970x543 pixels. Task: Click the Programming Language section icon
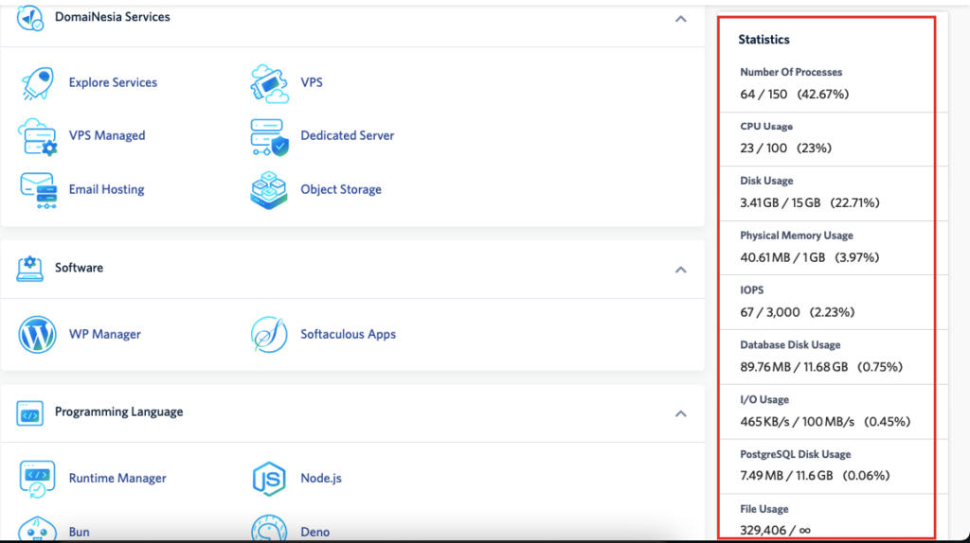point(29,413)
